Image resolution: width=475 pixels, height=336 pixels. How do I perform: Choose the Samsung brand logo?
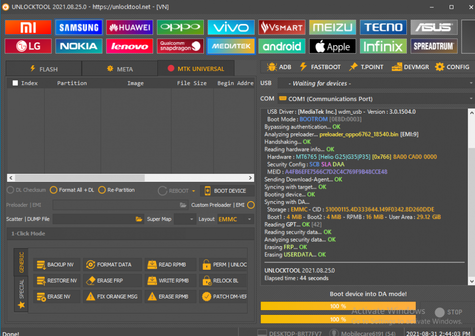coord(79,27)
